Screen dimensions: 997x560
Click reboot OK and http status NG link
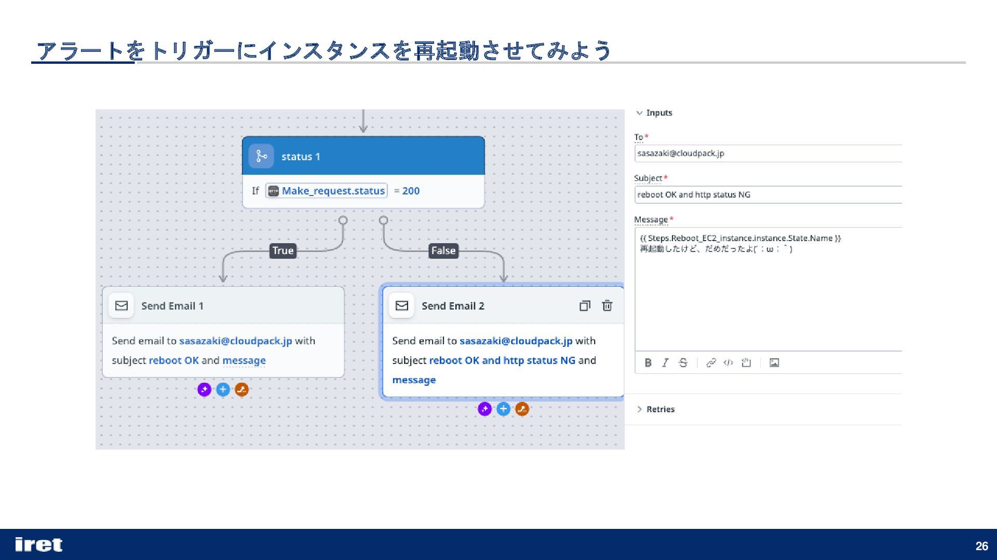tap(502, 360)
